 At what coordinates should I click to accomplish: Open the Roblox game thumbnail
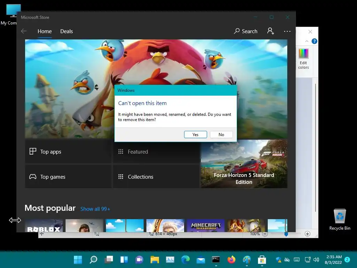pos(44,225)
